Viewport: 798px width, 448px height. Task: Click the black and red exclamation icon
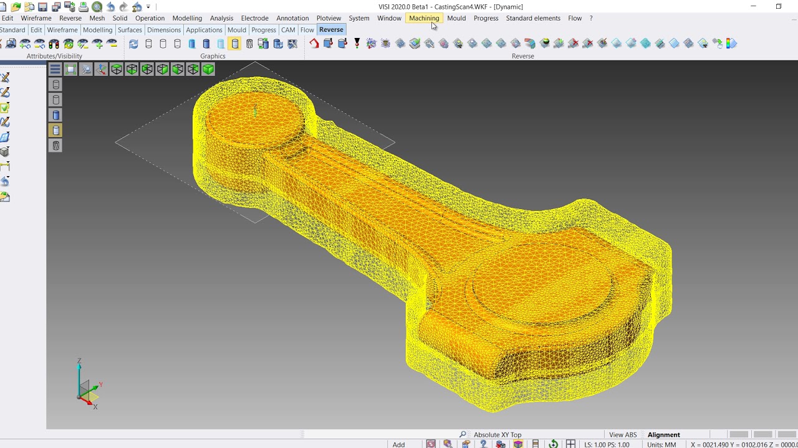357,44
